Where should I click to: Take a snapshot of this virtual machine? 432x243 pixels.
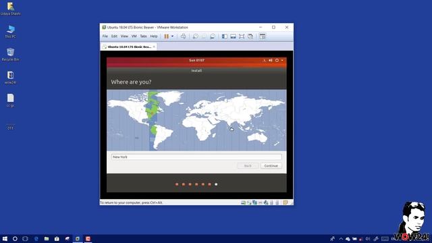click(195, 36)
